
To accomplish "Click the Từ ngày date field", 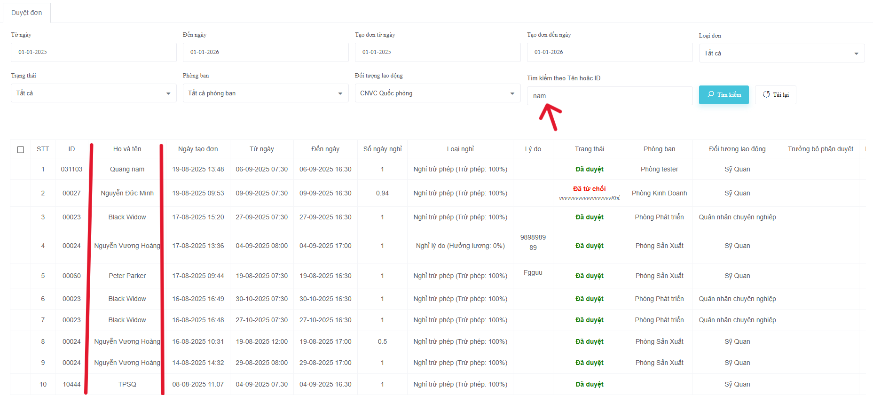I will click(93, 52).
